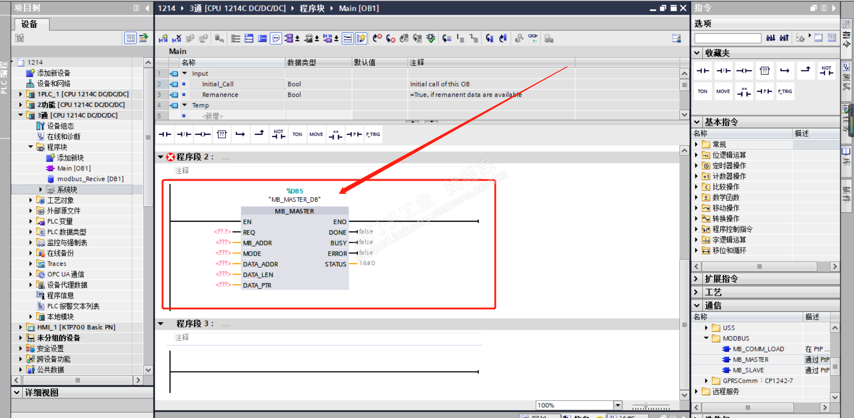Expand the 系统块 system blocks folder

pos(41,190)
